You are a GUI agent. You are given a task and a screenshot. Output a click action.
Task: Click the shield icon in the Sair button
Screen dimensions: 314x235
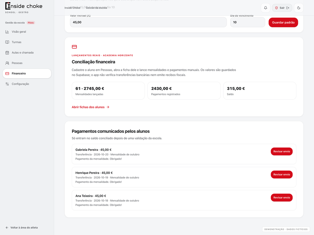click(x=276, y=8)
